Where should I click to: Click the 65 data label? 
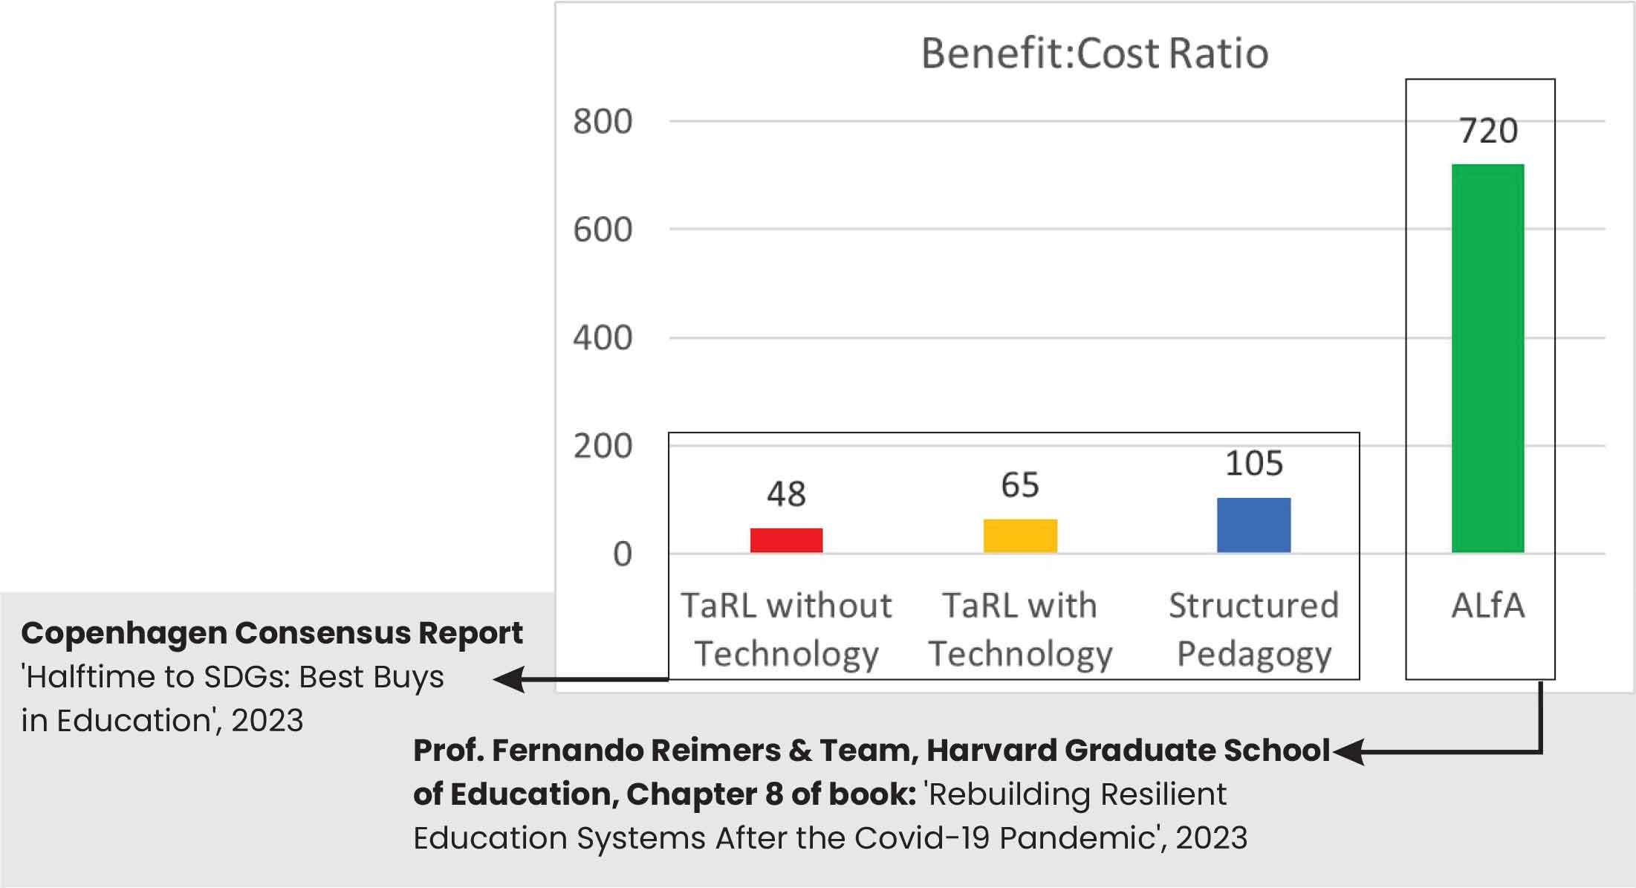(x=1019, y=485)
